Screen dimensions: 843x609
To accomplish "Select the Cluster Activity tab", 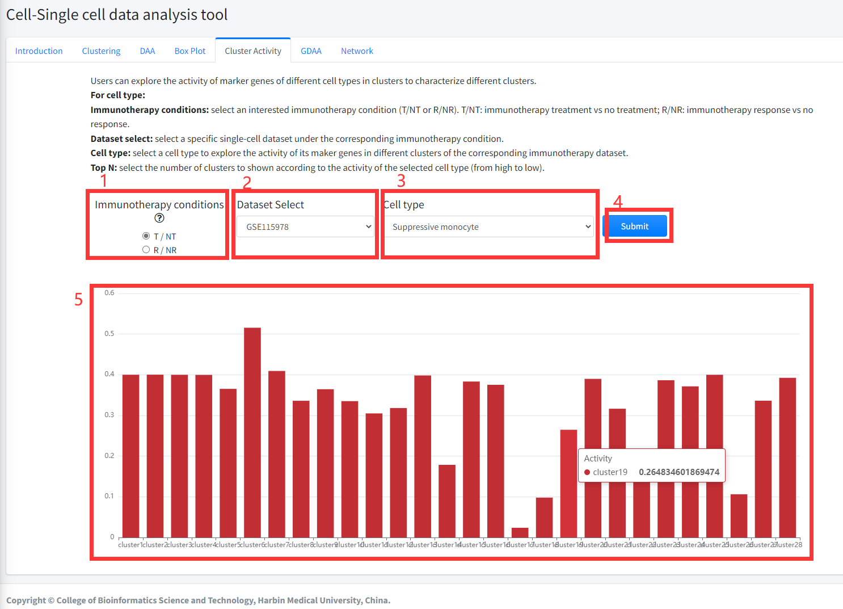I will 253,51.
